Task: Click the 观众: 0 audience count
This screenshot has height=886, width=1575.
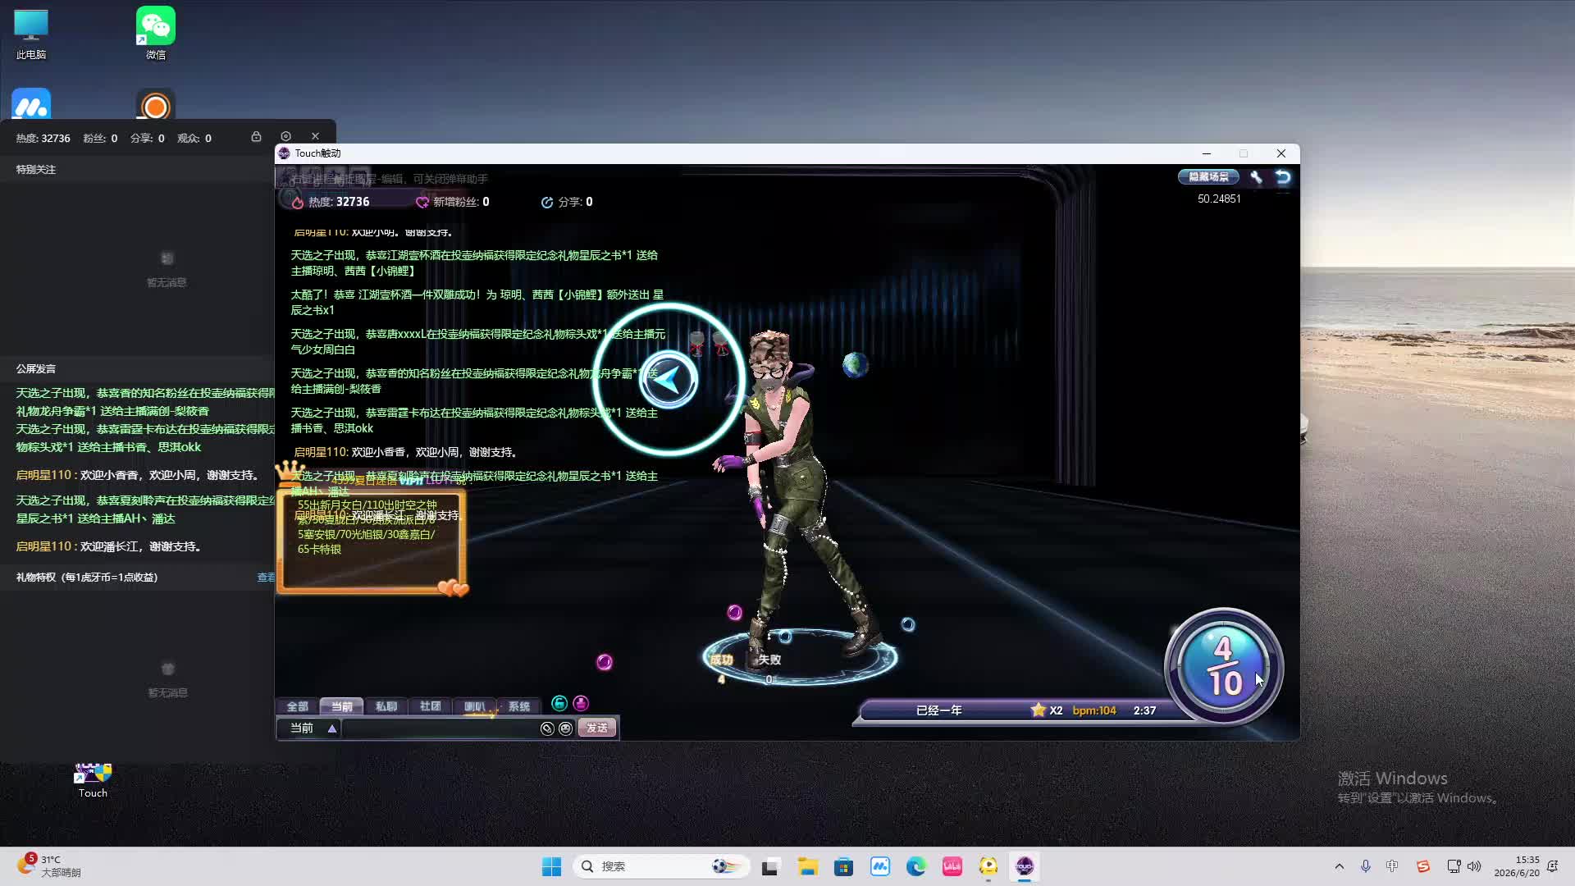Action: 194,139
